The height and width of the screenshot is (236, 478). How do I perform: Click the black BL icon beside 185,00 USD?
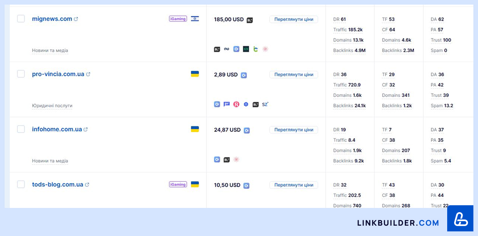click(x=250, y=20)
